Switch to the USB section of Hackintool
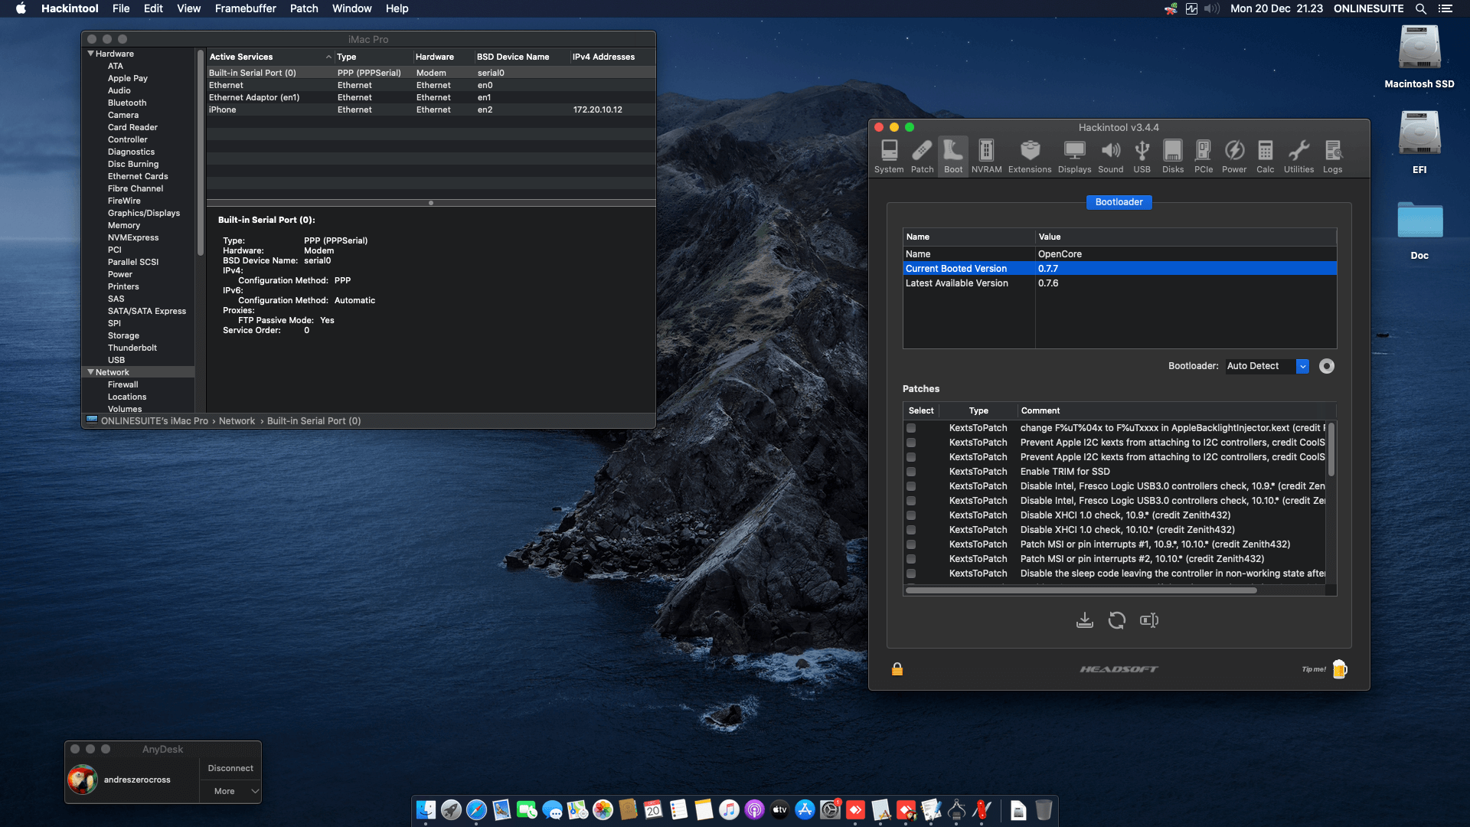The width and height of the screenshot is (1470, 827). pyautogui.click(x=1142, y=155)
